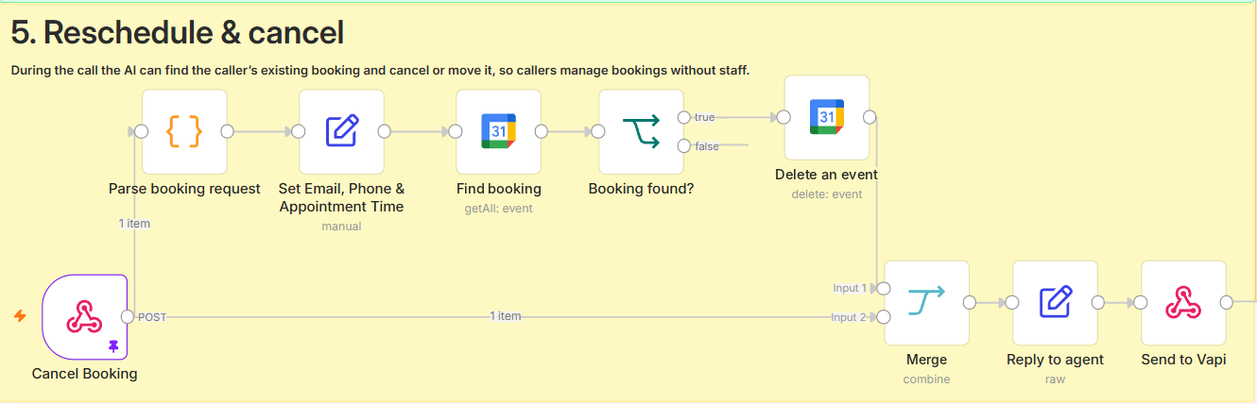Open the Merge combine node
Image resolution: width=1257 pixels, height=404 pixels.
tap(927, 303)
